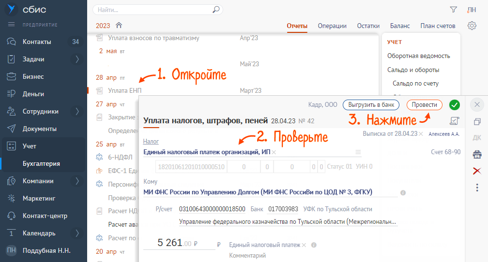Open the settings gear icon
Viewport: 488px width, 262px height.
pos(472,26)
